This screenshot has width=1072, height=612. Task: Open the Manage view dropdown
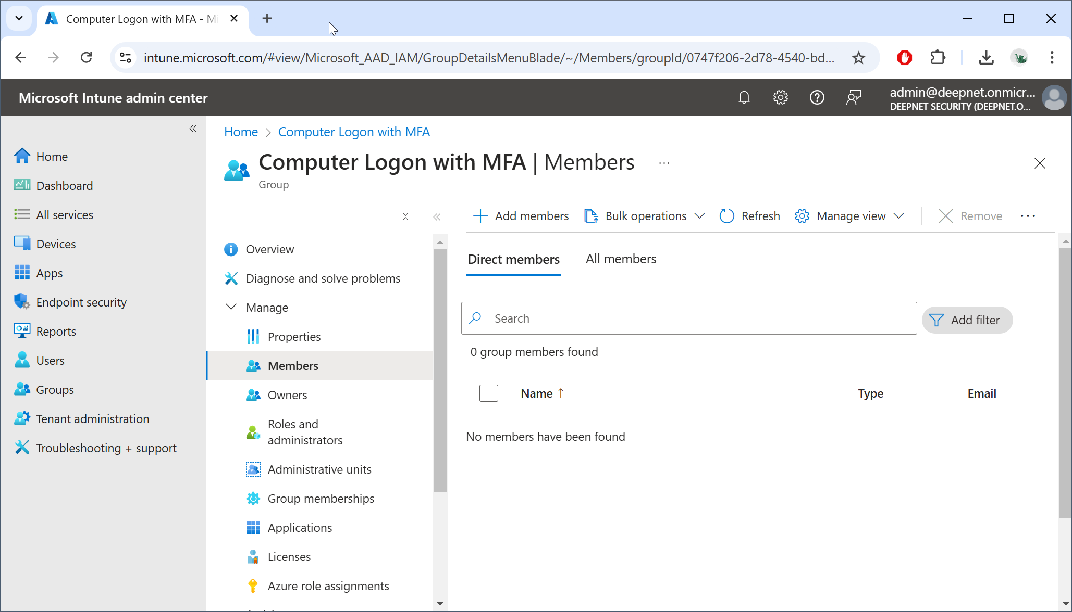click(849, 216)
